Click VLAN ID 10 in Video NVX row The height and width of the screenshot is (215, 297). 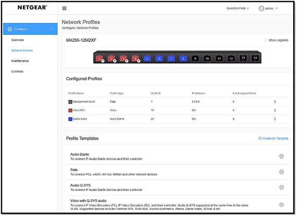point(152,110)
